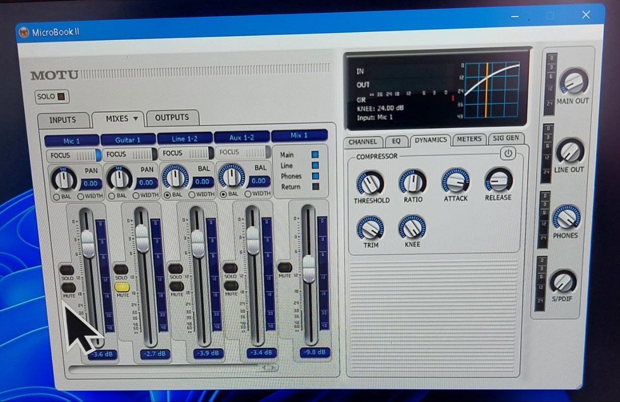620x402 pixels.
Task: Toggle Main output for Mix 1
Action: [x=315, y=155]
